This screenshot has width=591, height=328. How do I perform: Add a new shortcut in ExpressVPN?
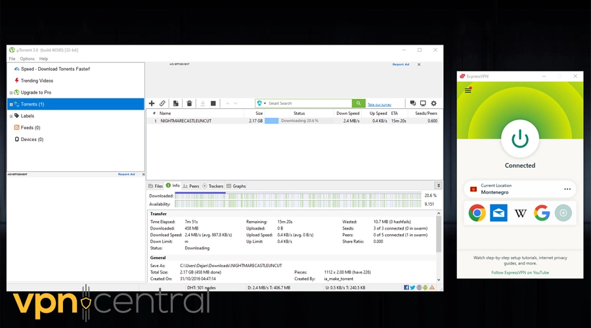point(563,213)
